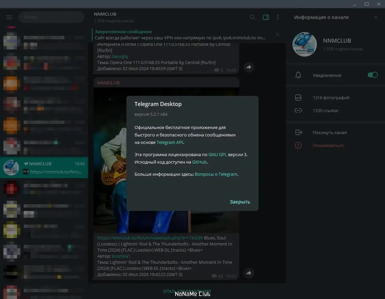
Task: Forward the Opera One post with share arrow
Action: (x=249, y=67)
